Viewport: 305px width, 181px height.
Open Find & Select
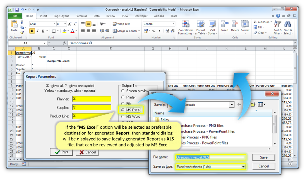click(288, 28)
